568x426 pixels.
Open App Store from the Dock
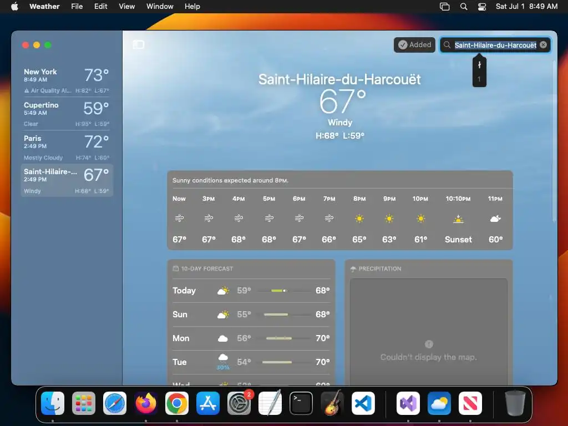[208, 403]
